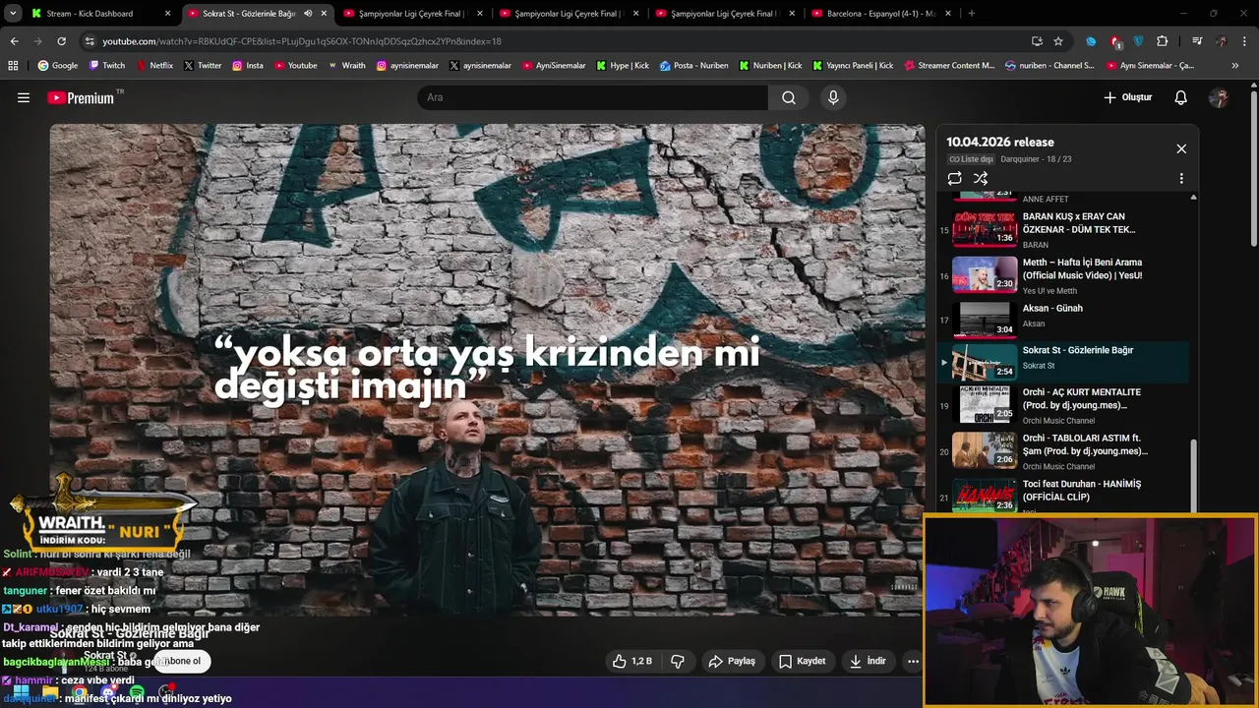Open the Chrome extensions puzzle menu

pyautogui.click(x=1163, y=41)
